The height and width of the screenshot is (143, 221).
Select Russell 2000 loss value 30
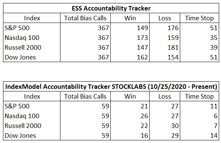(175, 126)
